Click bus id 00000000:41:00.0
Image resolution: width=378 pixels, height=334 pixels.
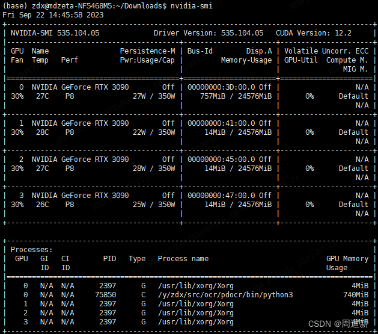point(221,123)
